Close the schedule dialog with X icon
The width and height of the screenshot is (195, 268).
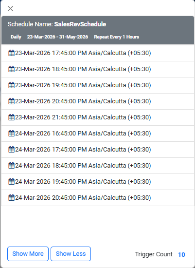[x=10, y=8]
